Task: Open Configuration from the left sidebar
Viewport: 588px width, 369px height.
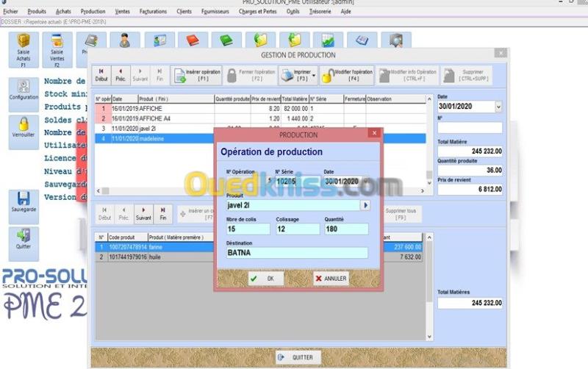Action: point(24,94)
